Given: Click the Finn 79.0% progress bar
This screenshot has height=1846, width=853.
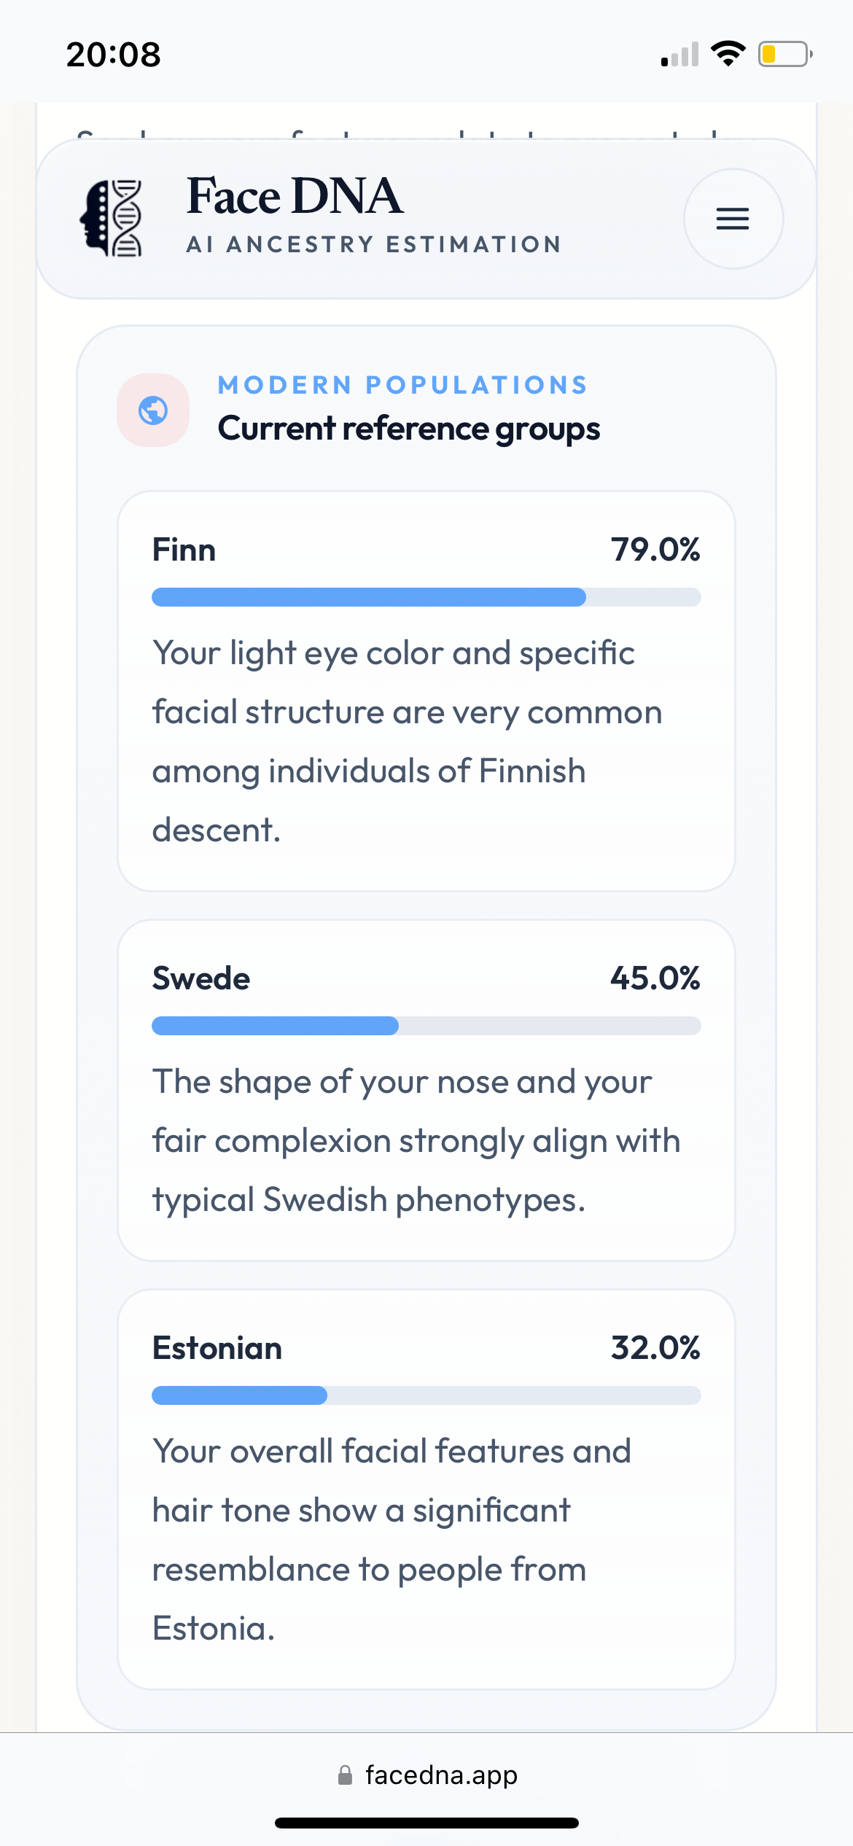Looking at the screenshot, I should [x=426, y=597].
